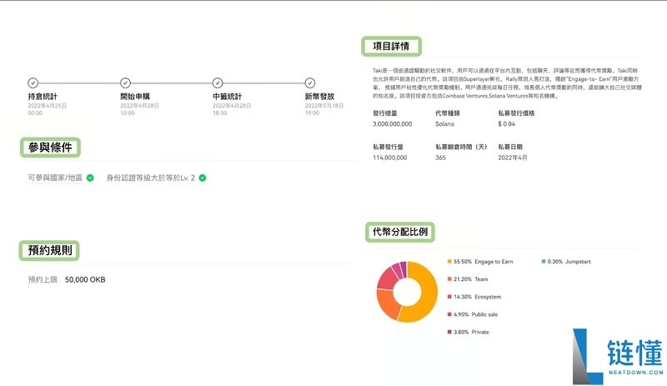The image size is (667, 386).
Task: Click the 55.50% Engage to Earn legend text
Action: coord(484,261)
